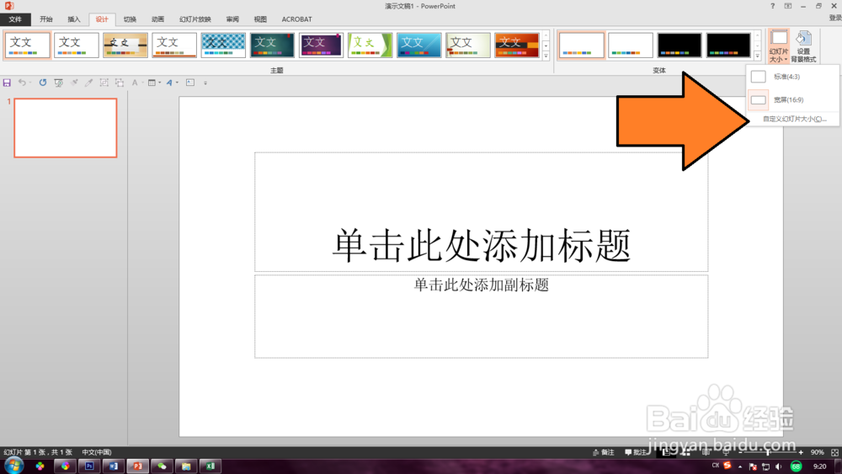Switch to the ACROBAT tab
This screenshot has width=842, height=474.
(297, 19)
